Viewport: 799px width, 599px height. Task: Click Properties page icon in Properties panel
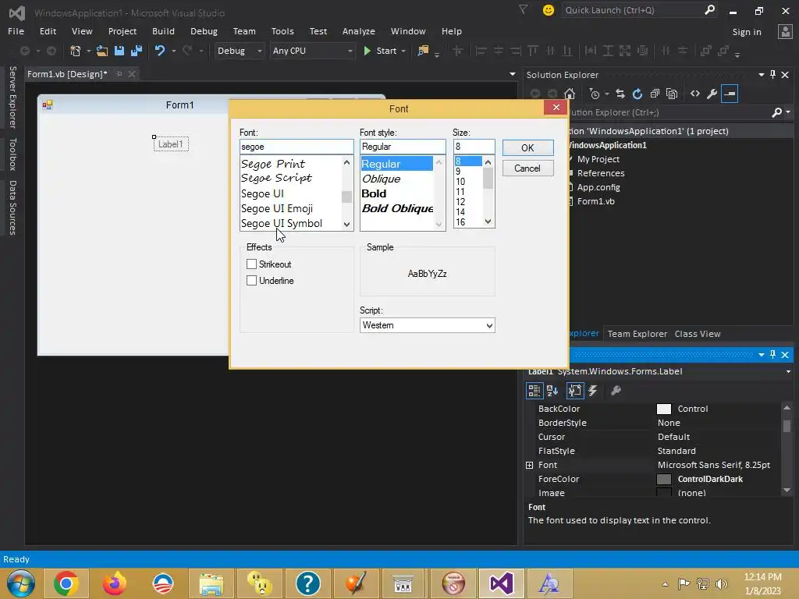point(575,391)
